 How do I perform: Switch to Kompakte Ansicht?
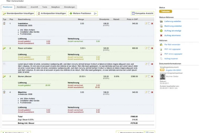pos(143,13)
